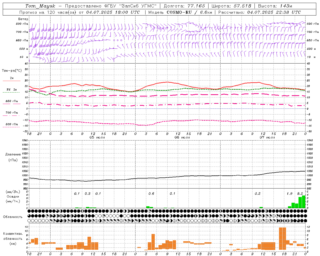Screen dimensions: 320x256
Task: Click the forecast start 04.07.2025 18:00 UTC
Action: click(113, 12)
